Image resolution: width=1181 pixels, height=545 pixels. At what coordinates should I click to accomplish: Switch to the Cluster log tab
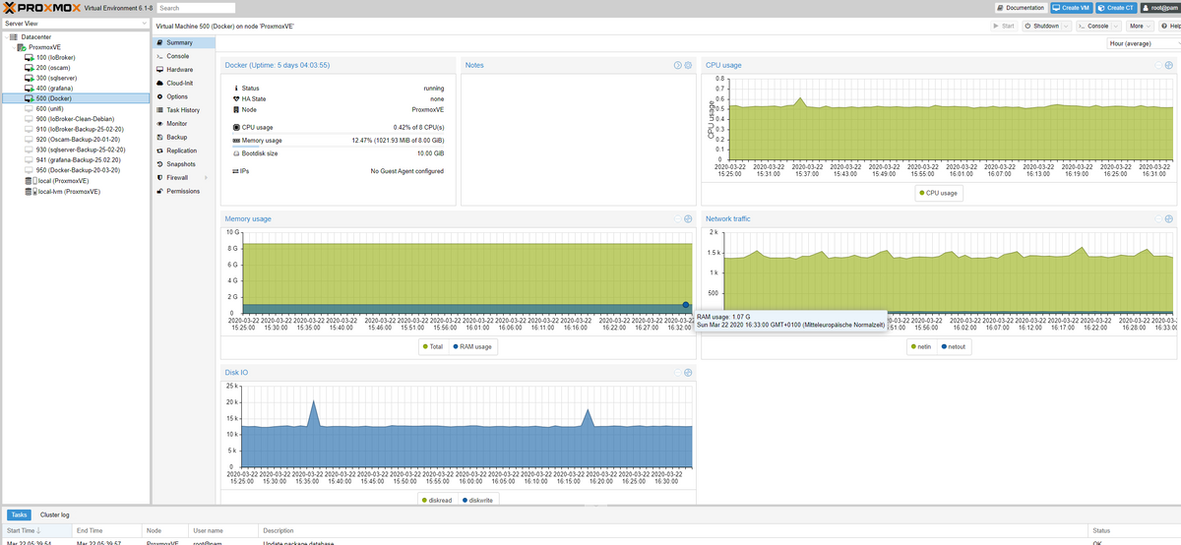coord(55,515)
